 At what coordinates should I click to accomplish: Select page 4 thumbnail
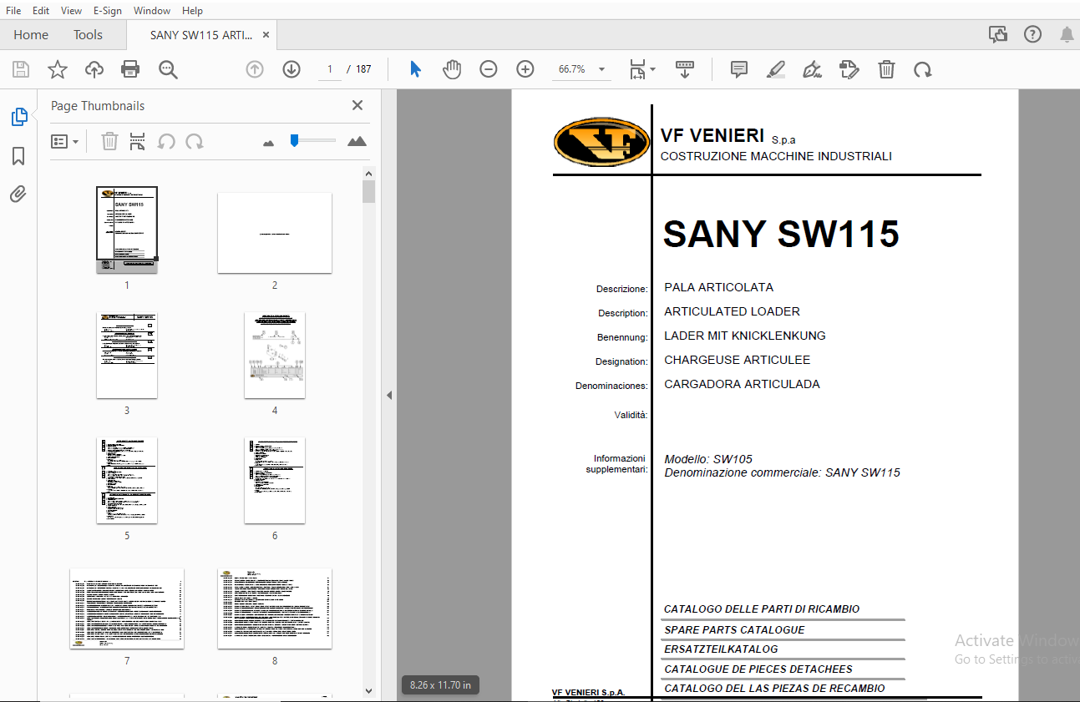point(275,356)
